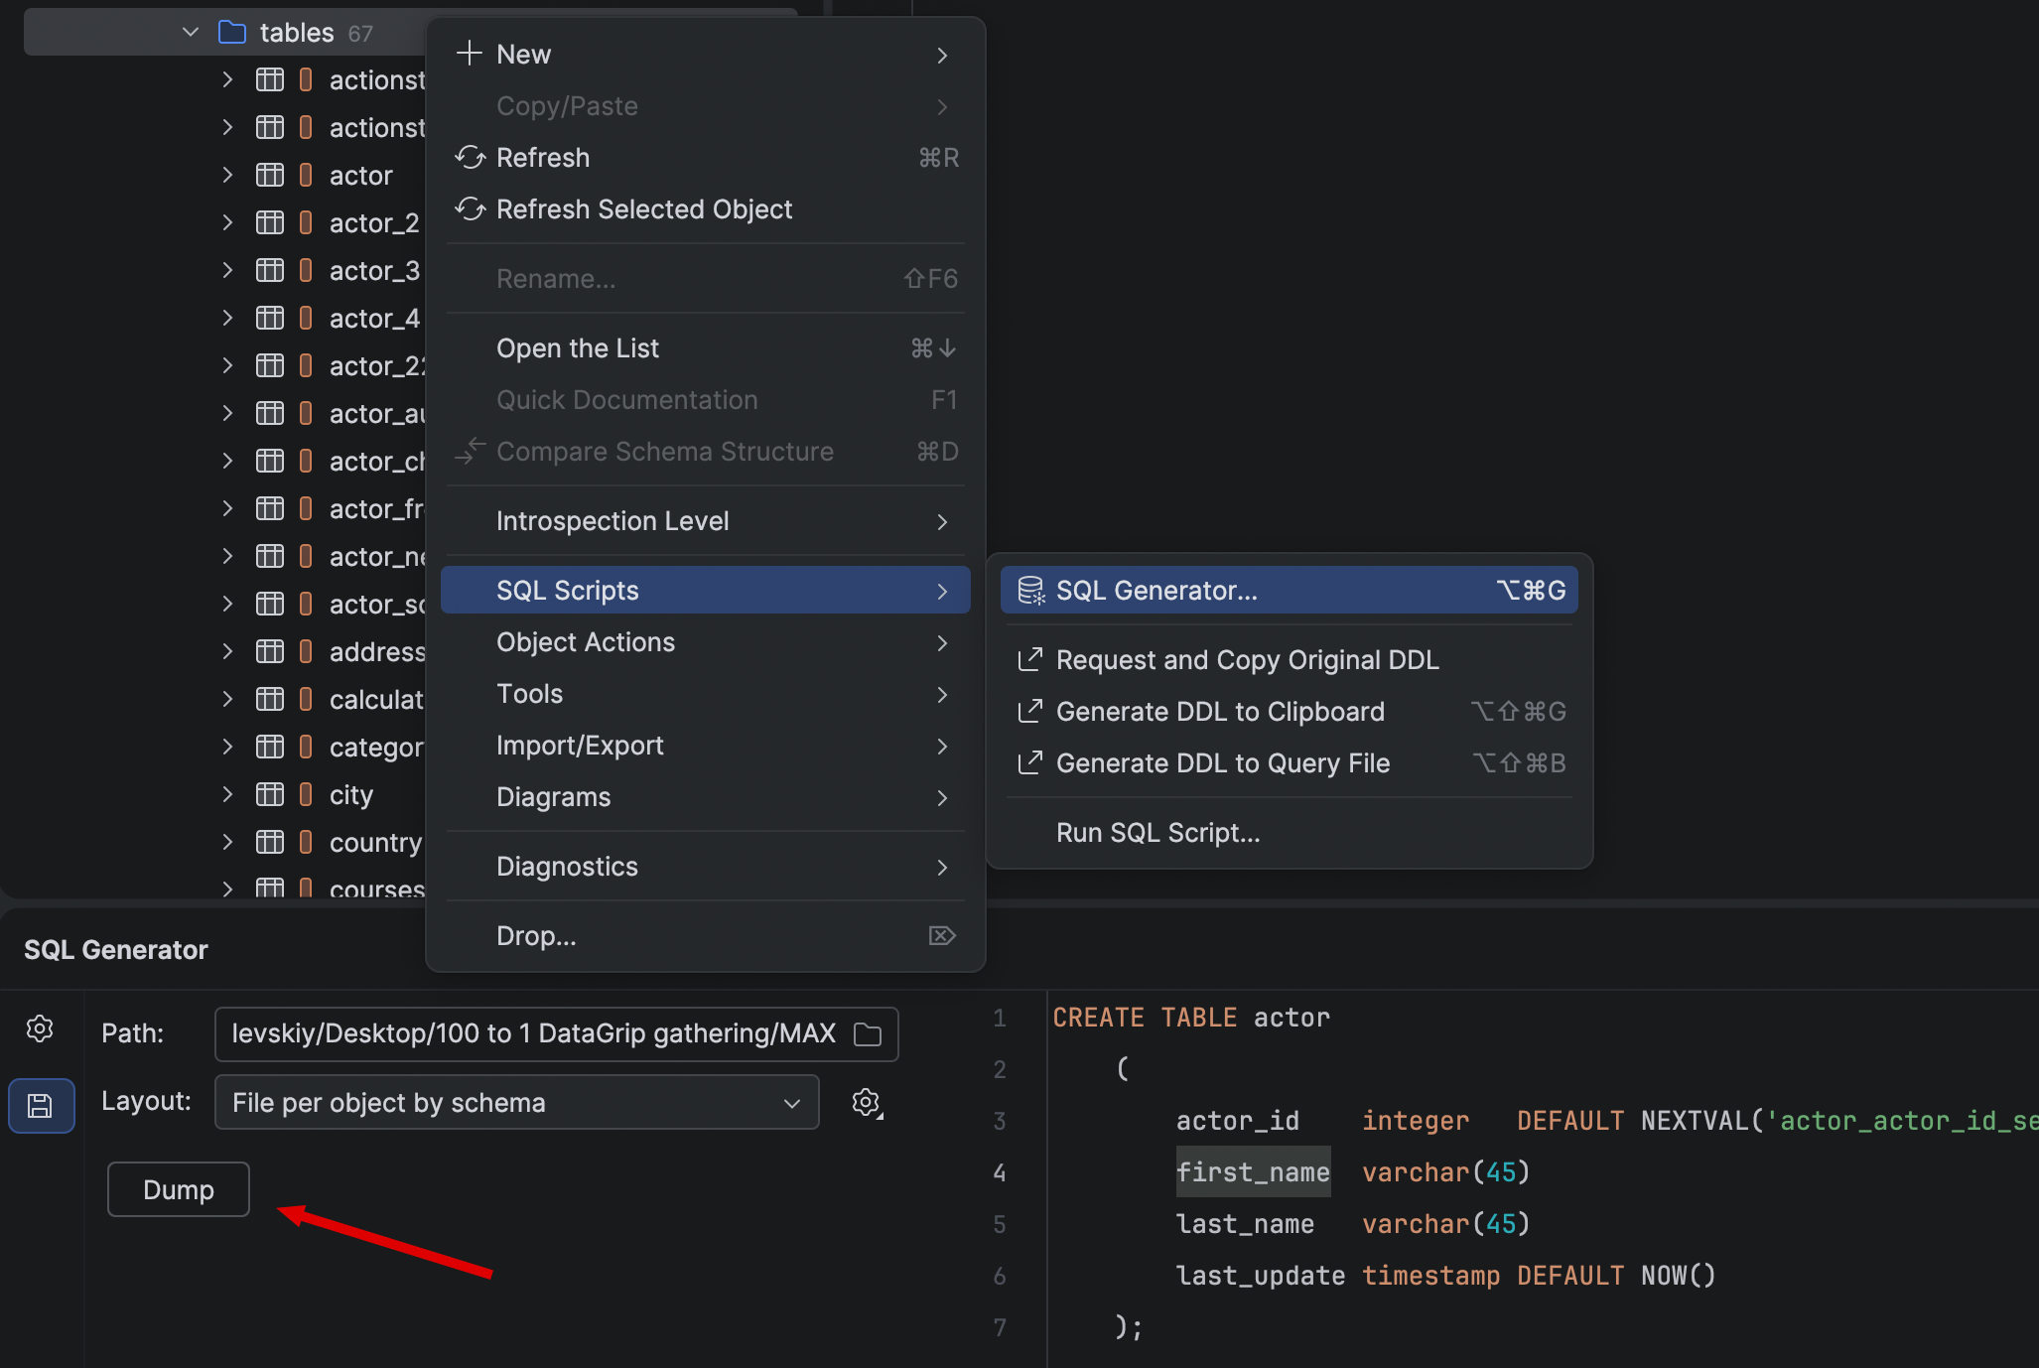This screenshot has height=1368, width=2039.
Task: Expand the country table node
Action: point(227,843)
